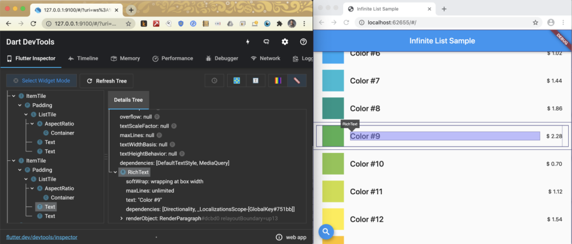Viewport: 572px width, 244px height.
Task: Collapse the first ItemTile tree node
Action: point(14,96)
